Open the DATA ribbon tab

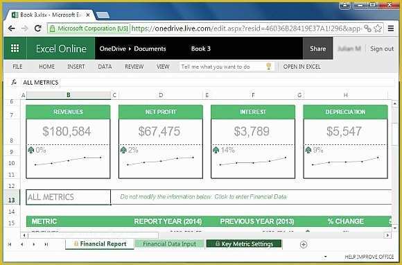pos(105,67)
